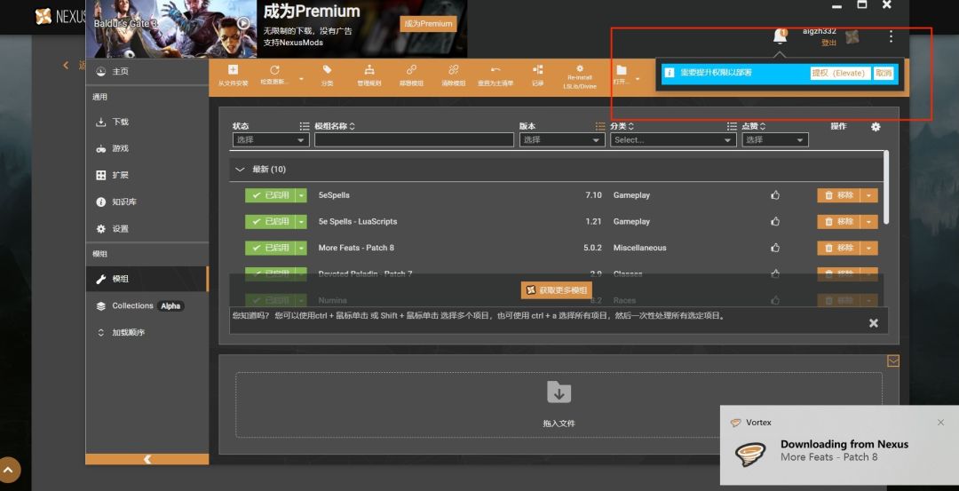Endorse 5eSpells with the thumbs-up icon
This screenshot has height=491, width=959.
[x=775, y=195]
